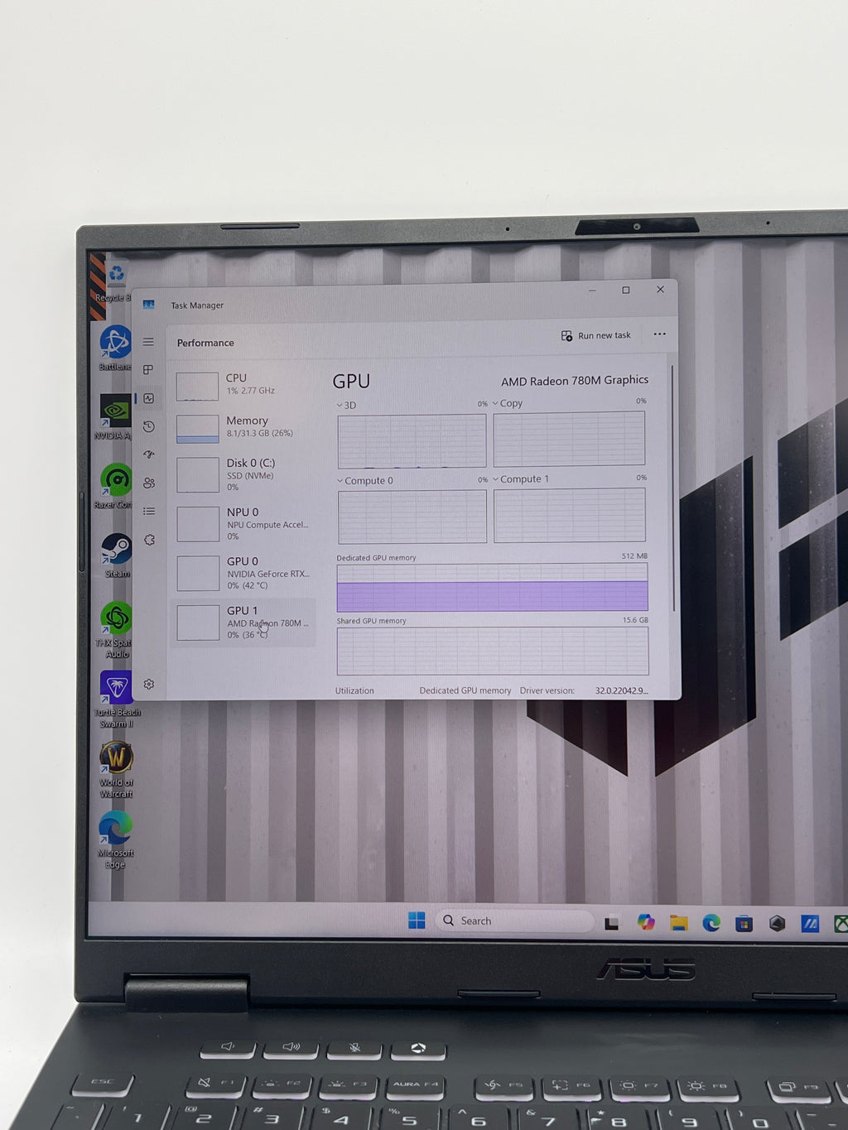
Task: Switch to the Processes page icon
Action: pos(148,370)
